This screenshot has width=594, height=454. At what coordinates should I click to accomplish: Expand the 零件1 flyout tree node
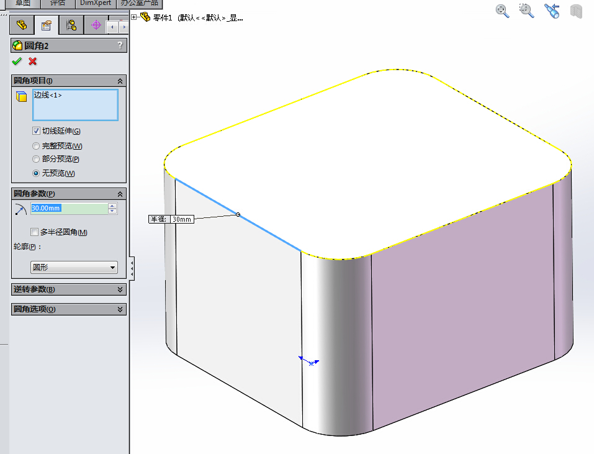coord(133,17)
